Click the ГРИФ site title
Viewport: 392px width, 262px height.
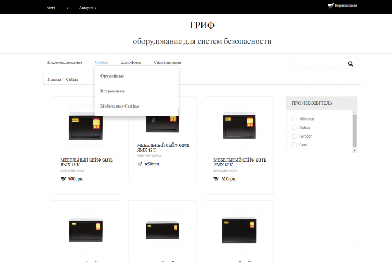tap(202, 25)
